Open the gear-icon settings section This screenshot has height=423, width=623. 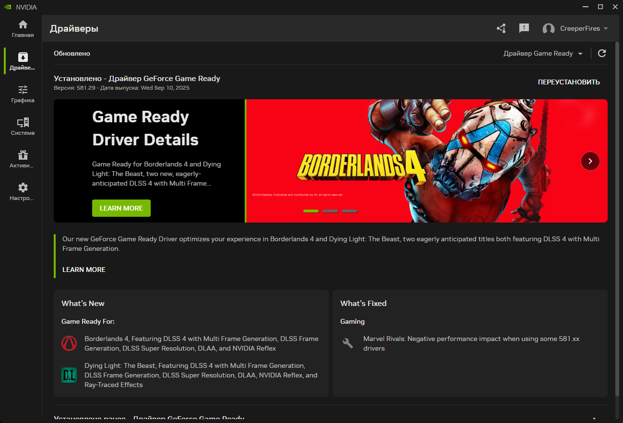23,192
